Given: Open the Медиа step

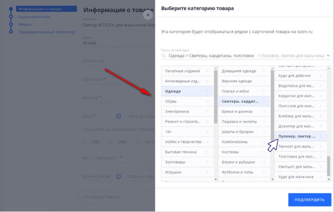Looking at the screenshot, I should coord(25,24).
